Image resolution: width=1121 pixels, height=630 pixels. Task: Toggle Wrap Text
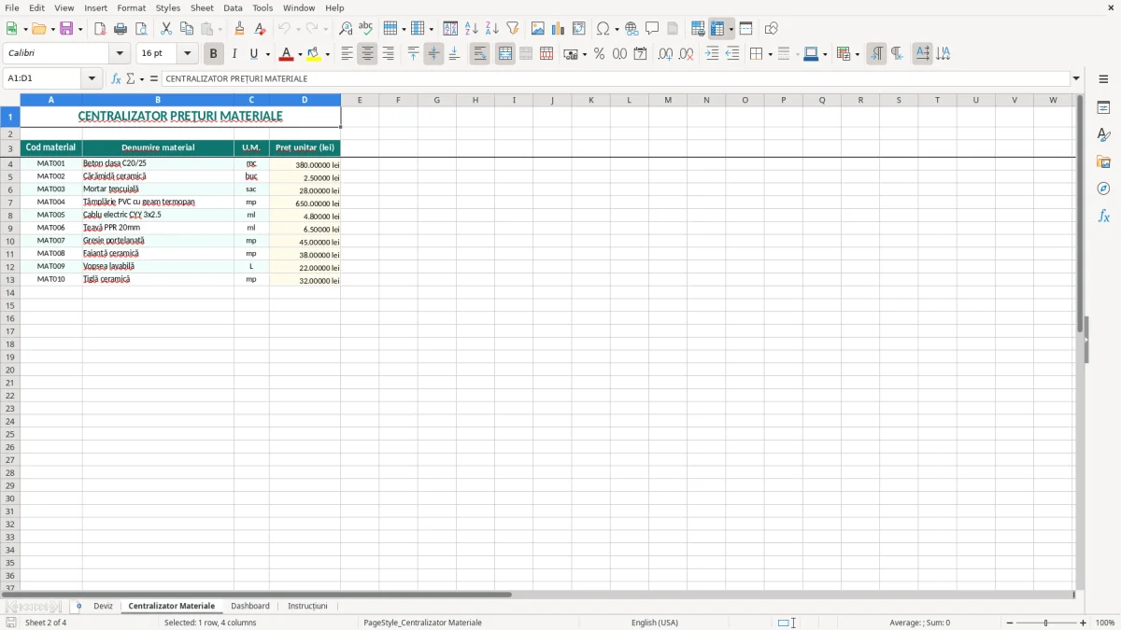480,54
